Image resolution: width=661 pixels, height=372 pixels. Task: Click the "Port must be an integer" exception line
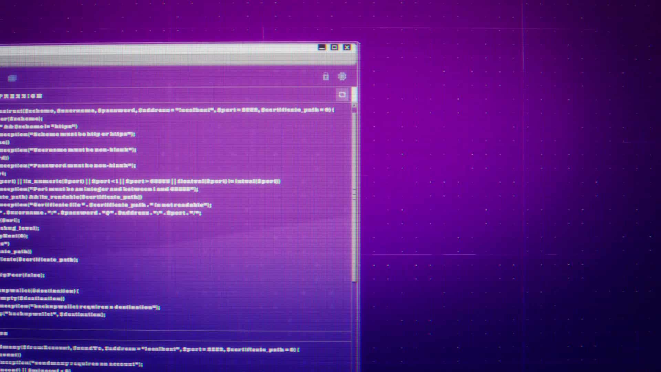(100, 189)
